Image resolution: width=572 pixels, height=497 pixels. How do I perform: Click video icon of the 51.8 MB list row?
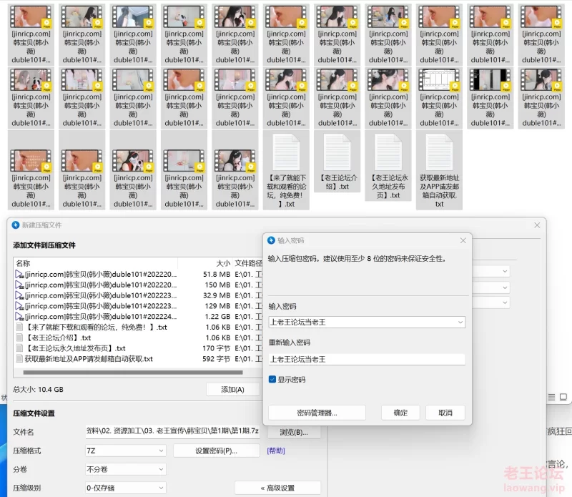pyautogui.click(x=19, y=275)
